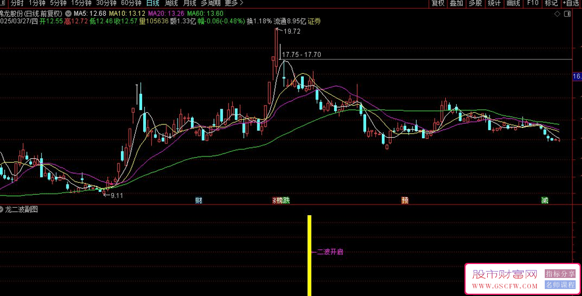Click the 低12.46 low price value
The width and height of the screenshot is (582, 296).
pos(101,22)
